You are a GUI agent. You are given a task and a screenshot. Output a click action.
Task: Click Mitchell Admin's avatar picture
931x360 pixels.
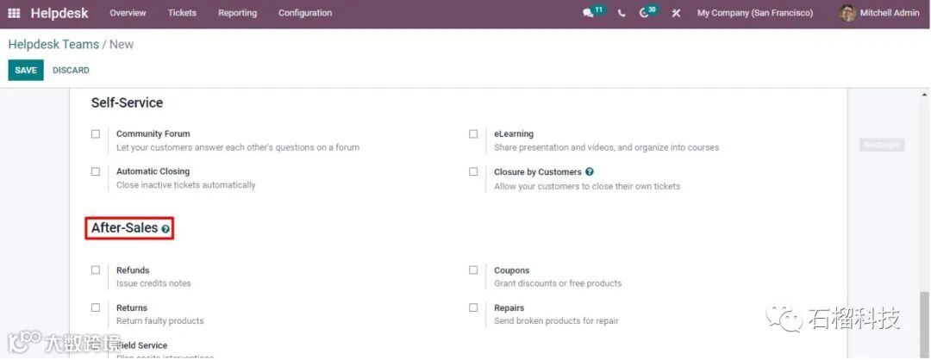click(847, 13)
